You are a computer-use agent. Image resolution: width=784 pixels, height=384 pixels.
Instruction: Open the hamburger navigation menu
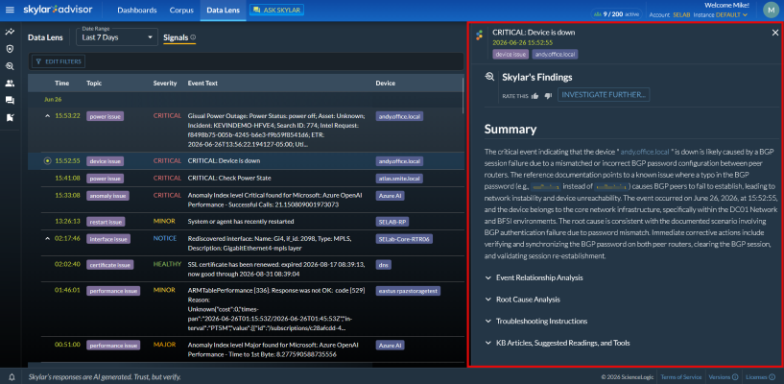pyautogui.click(x=10, y=10)
